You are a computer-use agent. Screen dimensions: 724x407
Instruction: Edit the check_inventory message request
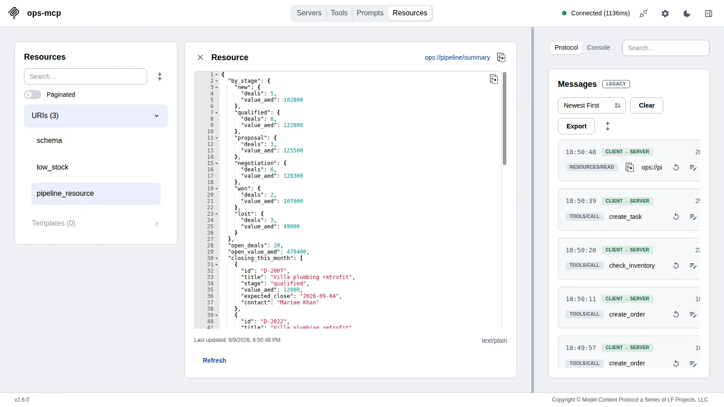693,265
